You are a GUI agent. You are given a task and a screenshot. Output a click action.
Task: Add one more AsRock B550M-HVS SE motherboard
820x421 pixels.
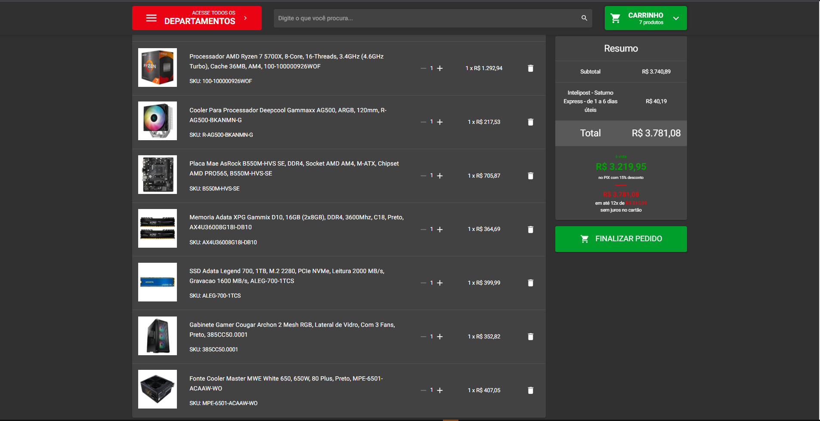439,176
